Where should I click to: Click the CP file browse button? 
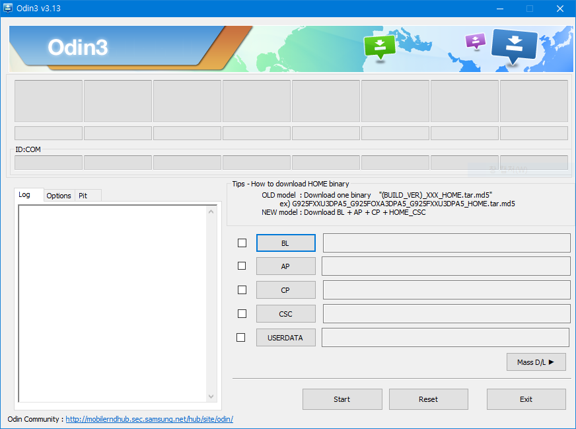286,290
